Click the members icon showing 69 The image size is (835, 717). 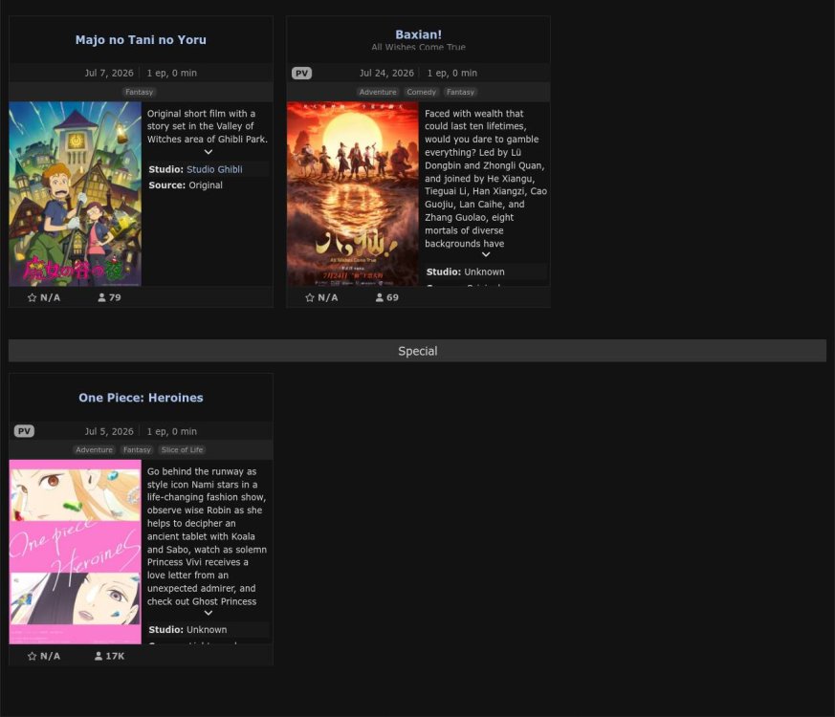[379, 297]
